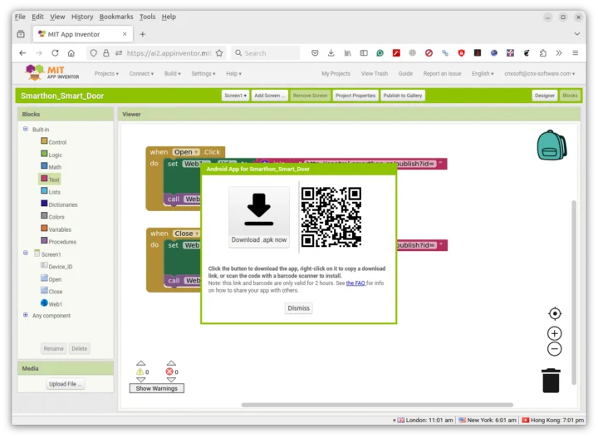Open the File menu in Firefox
Image resolution: width=598 pixels, height=438 pixels.
coord(20,17)
